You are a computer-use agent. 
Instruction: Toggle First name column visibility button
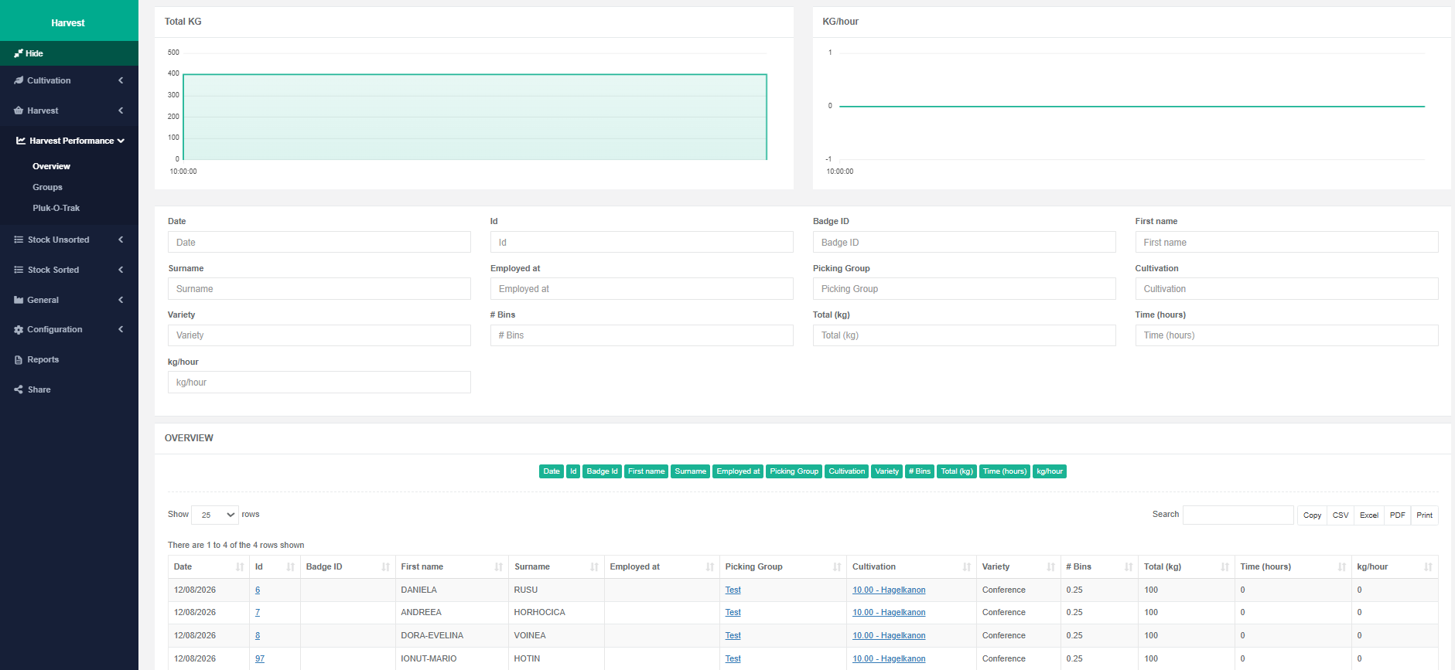tap(646, 471)
